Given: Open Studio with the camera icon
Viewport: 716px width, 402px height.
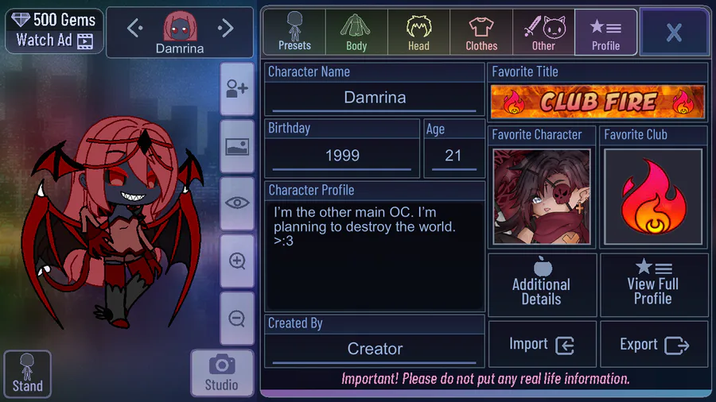Looking at the screenshot, I should (x=221, y=373).
